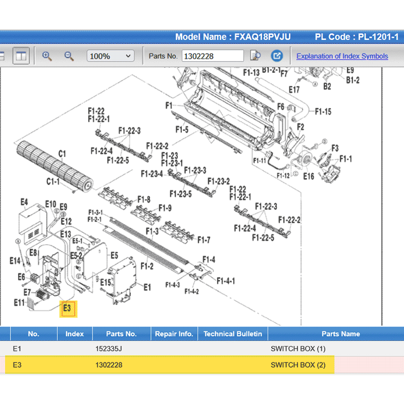This screenshot has width=404, height=404.
Task: Click the C1 fan rotor label in diagram
Action: tap(63, 154)
